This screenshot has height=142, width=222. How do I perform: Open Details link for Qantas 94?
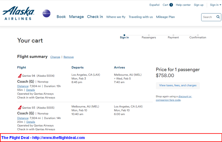tap(30, 90)
